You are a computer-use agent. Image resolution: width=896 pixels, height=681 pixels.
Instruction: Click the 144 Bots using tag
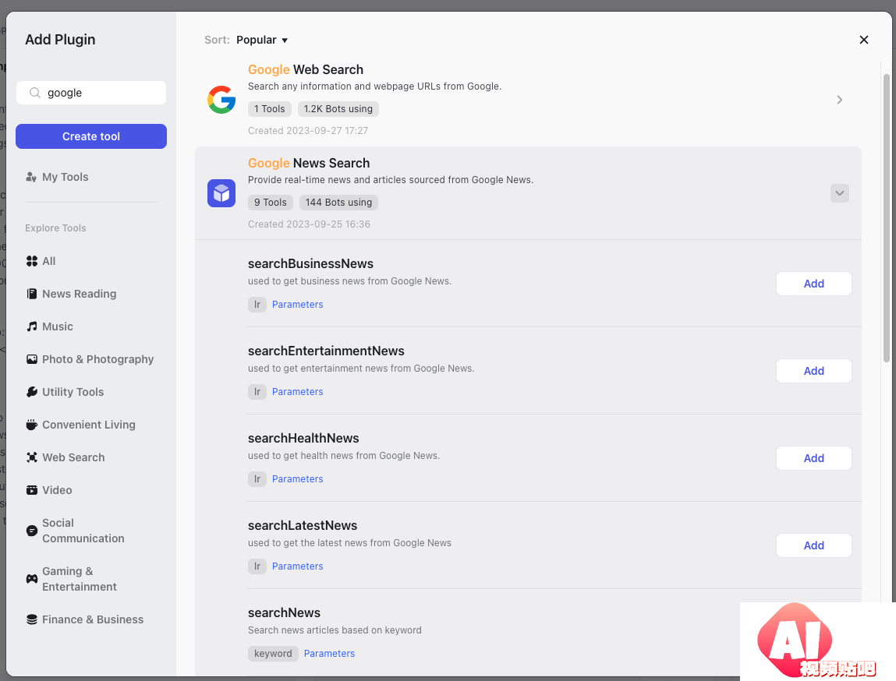339,203
